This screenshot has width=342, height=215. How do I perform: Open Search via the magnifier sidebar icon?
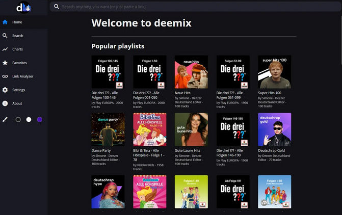point(5,36)
